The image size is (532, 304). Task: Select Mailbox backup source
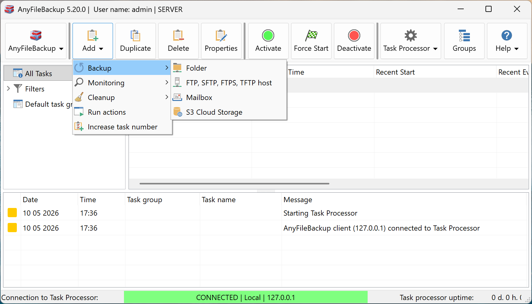[x=229, y=97]
